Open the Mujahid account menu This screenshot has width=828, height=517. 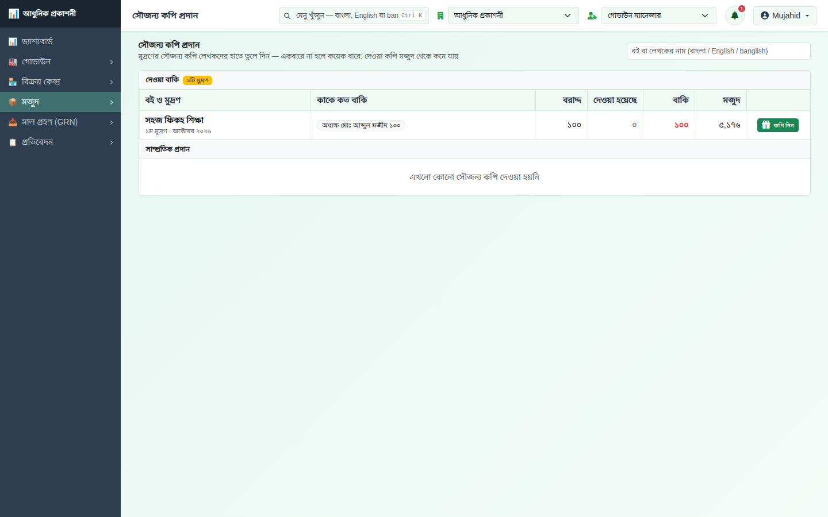tap(784, 16)
